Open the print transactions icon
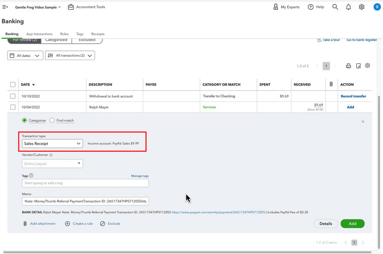The height and width of the screenshot is (254, 383). coord(348,65)
